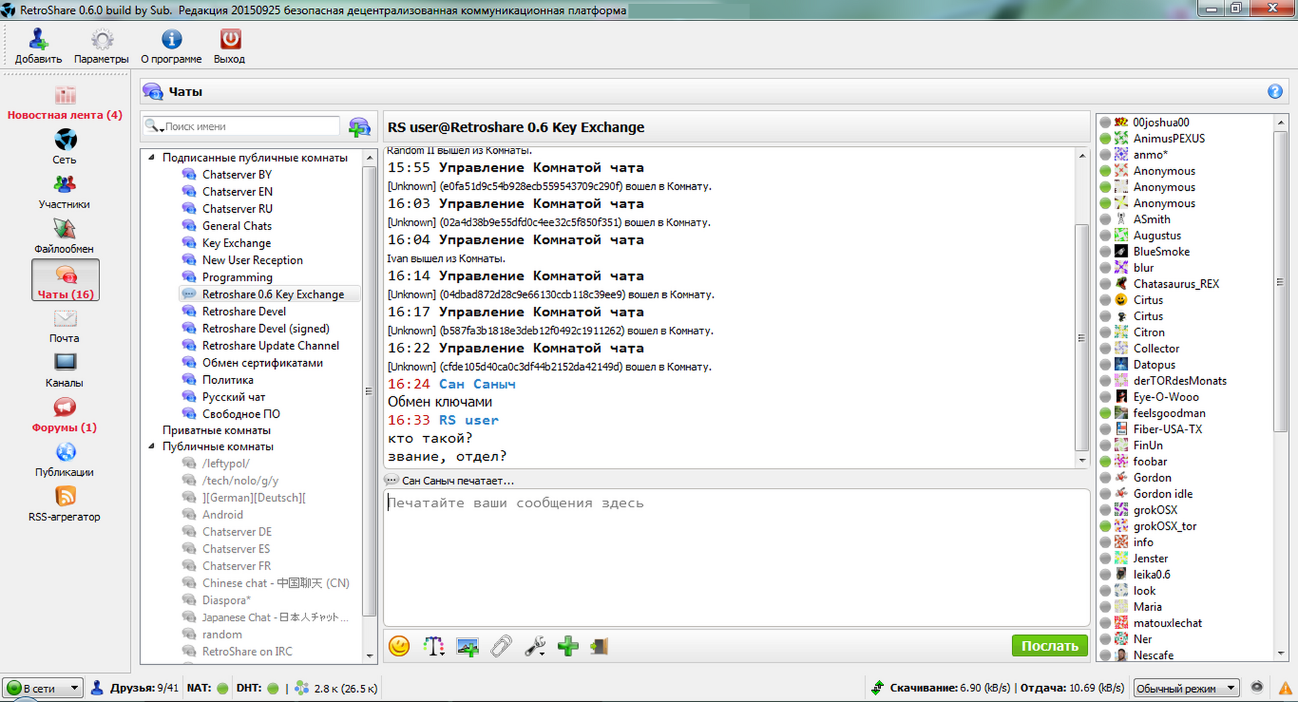Open General Chats room
The width and height of the screenshot is (1298, 702).
(237, 226)
